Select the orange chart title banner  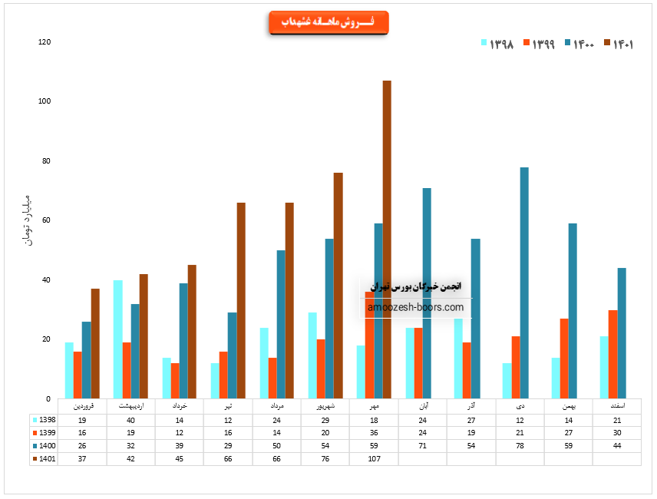tap(328, 23)
